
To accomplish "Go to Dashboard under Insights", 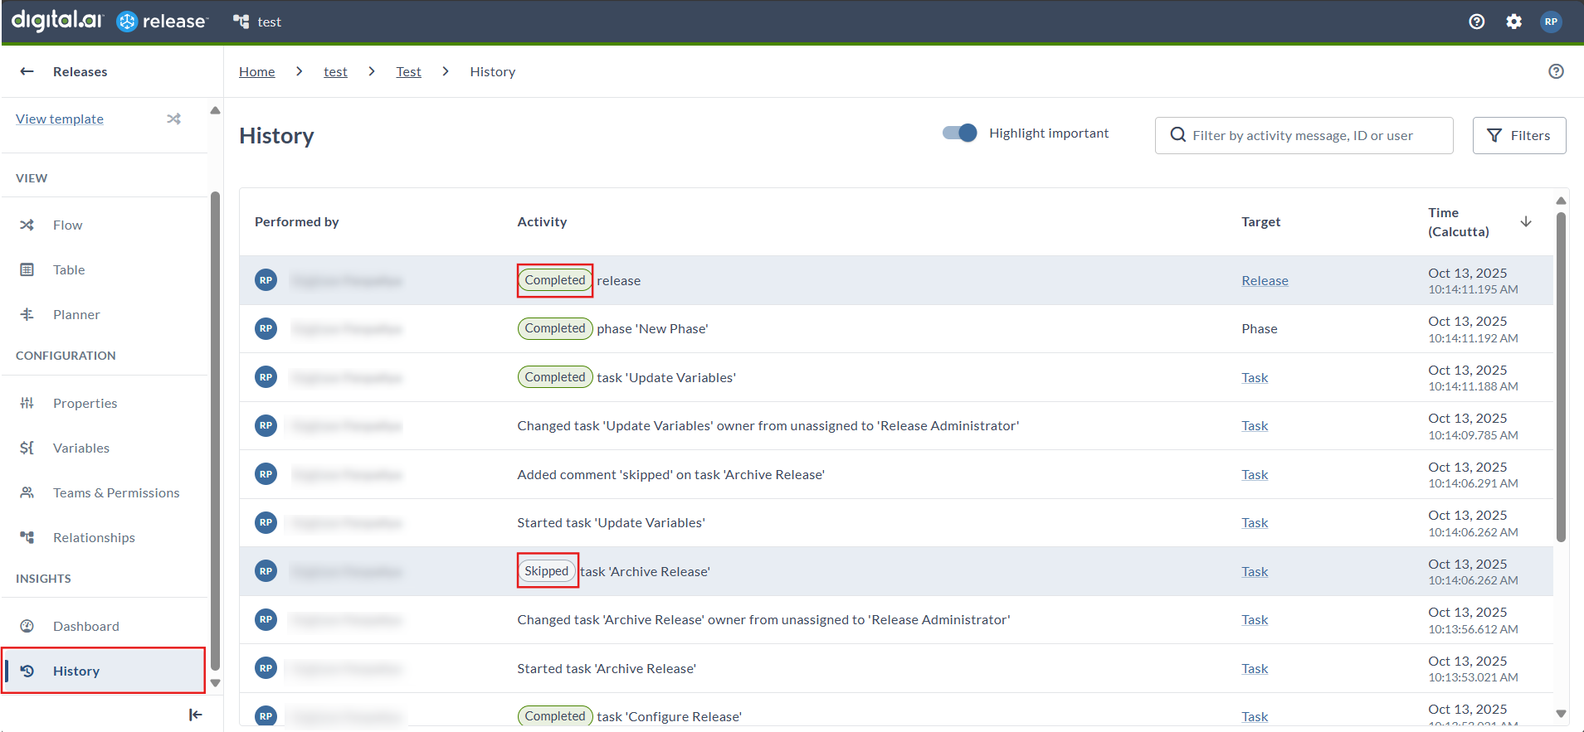I will click(85, 626).
